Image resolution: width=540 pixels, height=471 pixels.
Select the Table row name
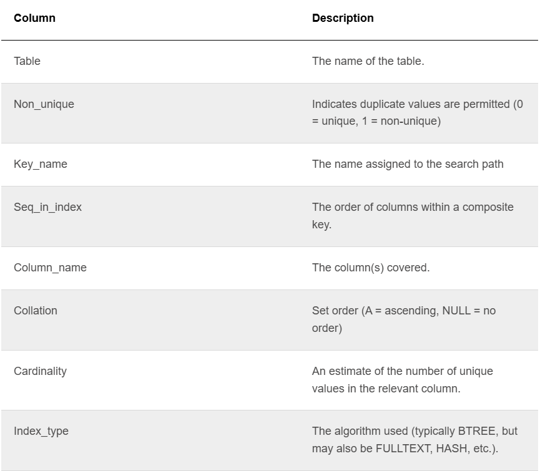(27, 61)
